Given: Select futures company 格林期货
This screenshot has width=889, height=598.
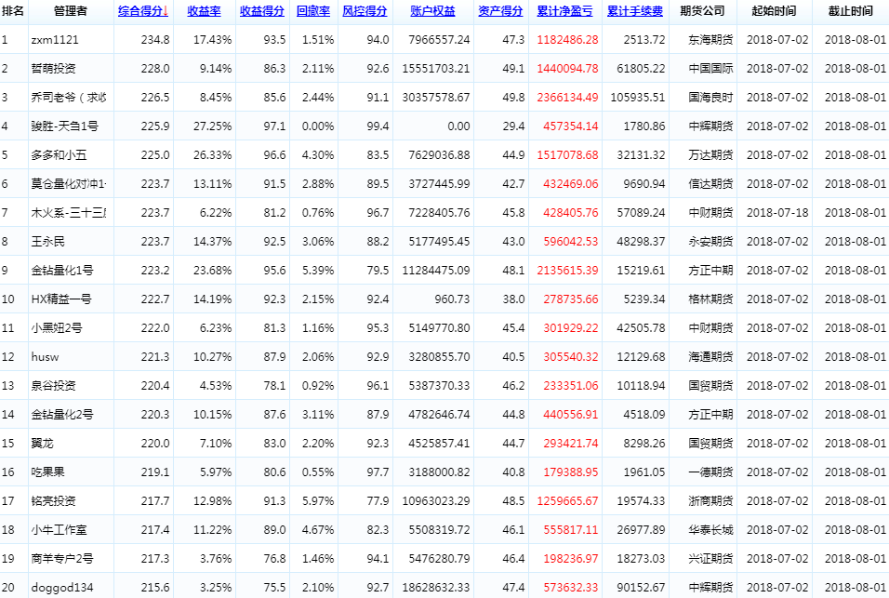Looking at the screenshot, I should 711,299.
